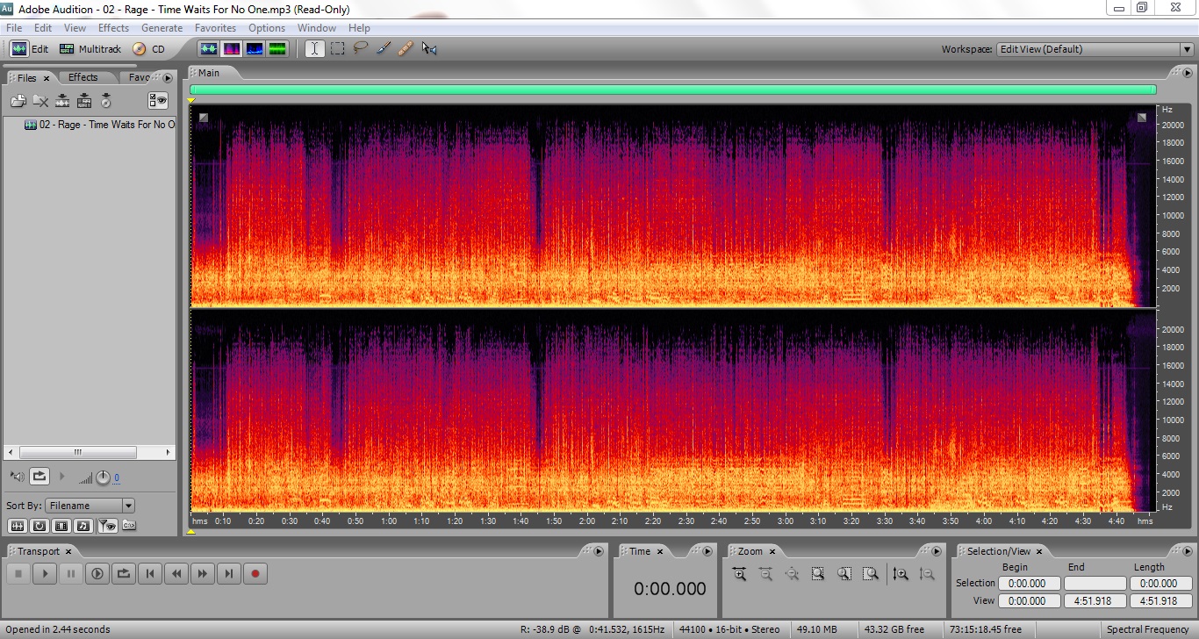The image size is (1199, 639).
Task: Open the Effects menu
Action: coord(113,28)
